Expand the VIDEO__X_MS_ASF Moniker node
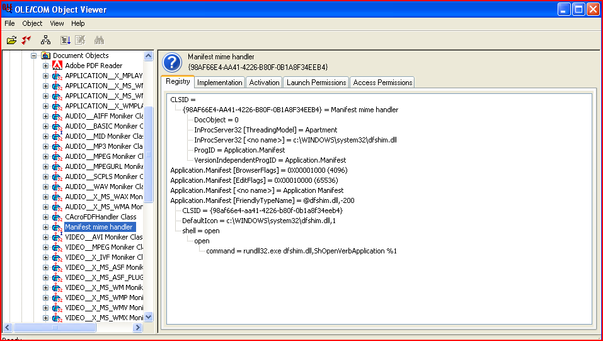The width and height of the screenshot is (603, 341). coord(45,267)
